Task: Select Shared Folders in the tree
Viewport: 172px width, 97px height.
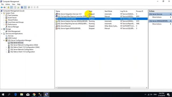Action: click(x=13, y=20)
